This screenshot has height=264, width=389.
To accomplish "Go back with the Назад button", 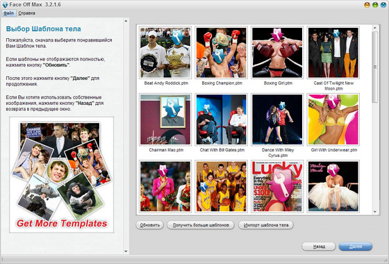I will click(319, 247).
